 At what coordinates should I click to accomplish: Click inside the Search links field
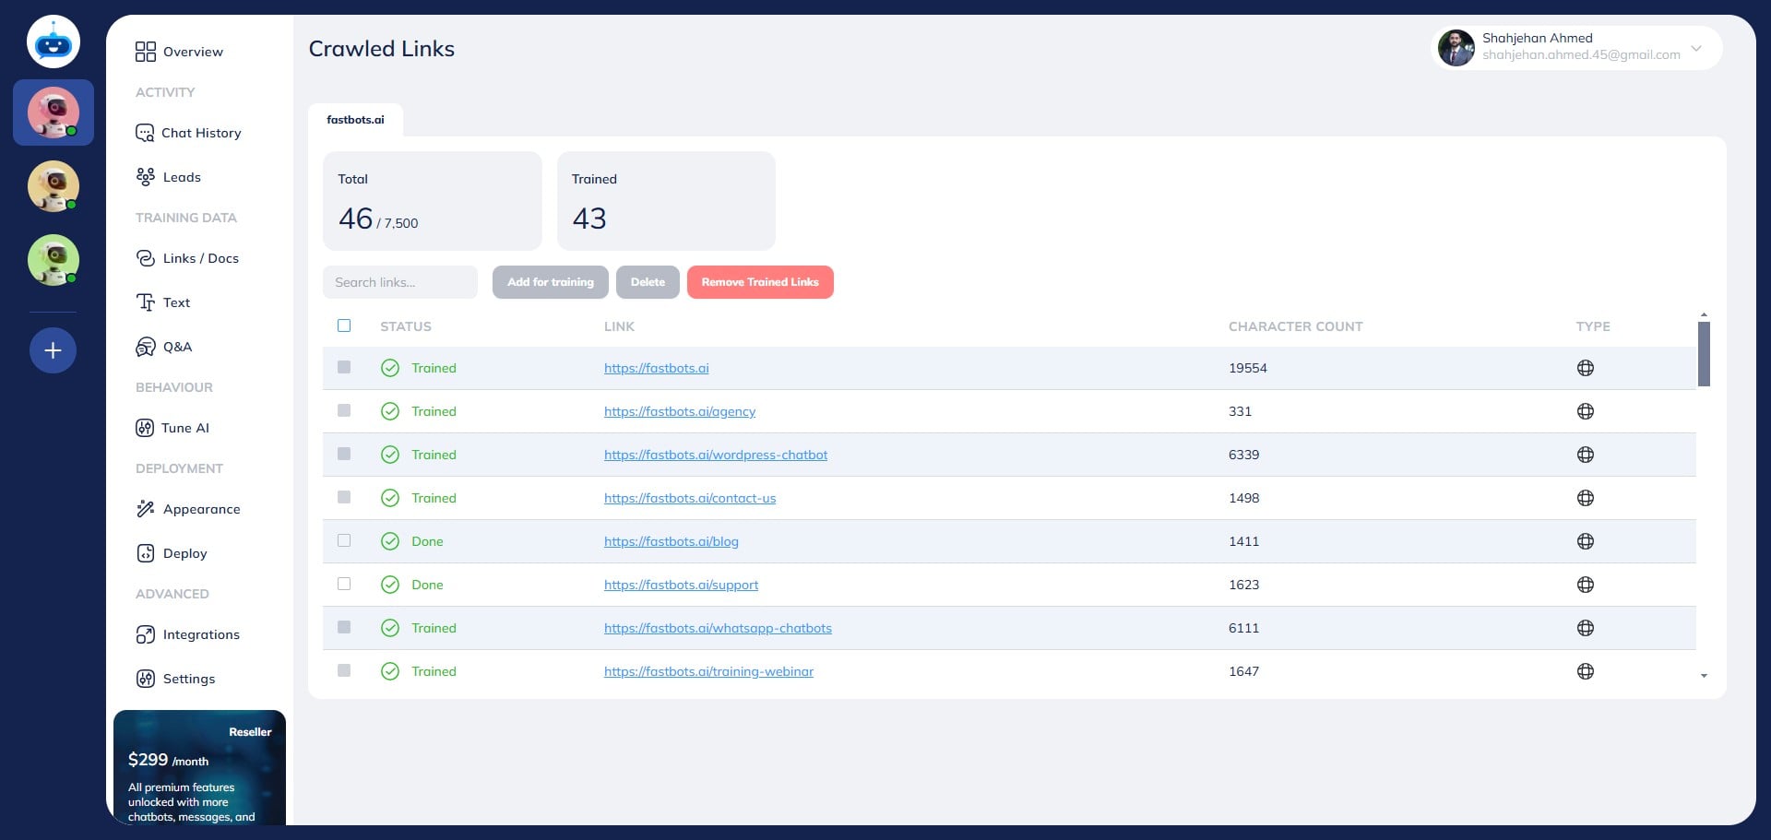pos(399,282)
